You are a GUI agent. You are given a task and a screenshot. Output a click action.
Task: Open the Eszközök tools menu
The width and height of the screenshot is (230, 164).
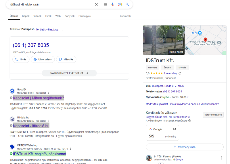coord(125,16)
